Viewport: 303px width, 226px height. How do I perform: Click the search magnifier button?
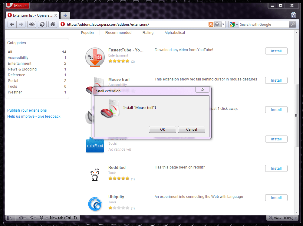click(x=293, y=24)
